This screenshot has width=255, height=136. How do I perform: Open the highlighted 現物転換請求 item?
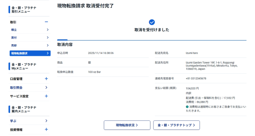tap(19, 53)
